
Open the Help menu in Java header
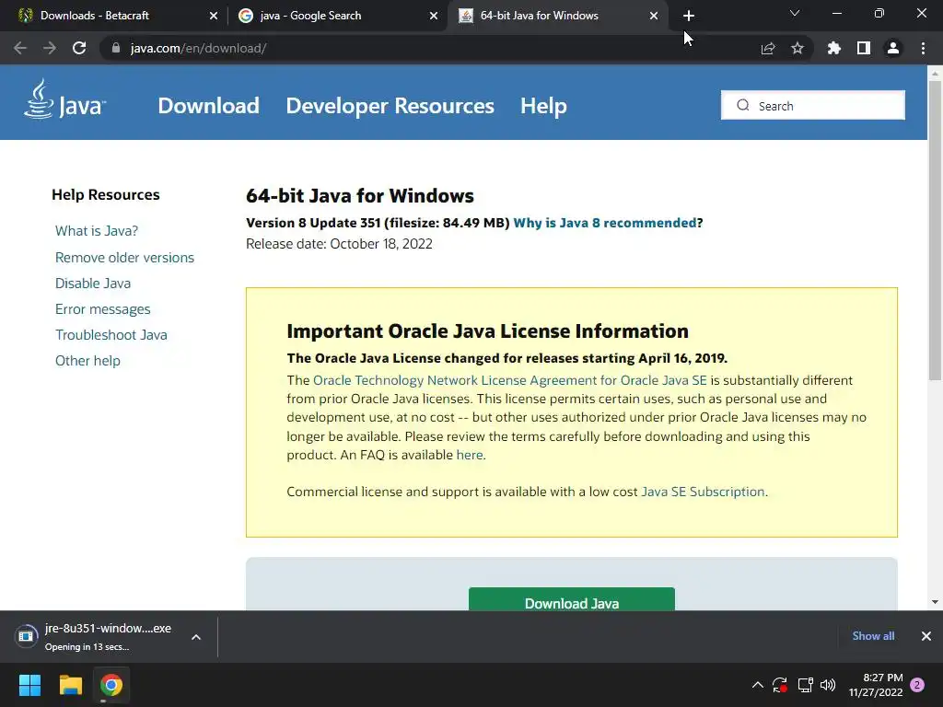pos(543,106)
